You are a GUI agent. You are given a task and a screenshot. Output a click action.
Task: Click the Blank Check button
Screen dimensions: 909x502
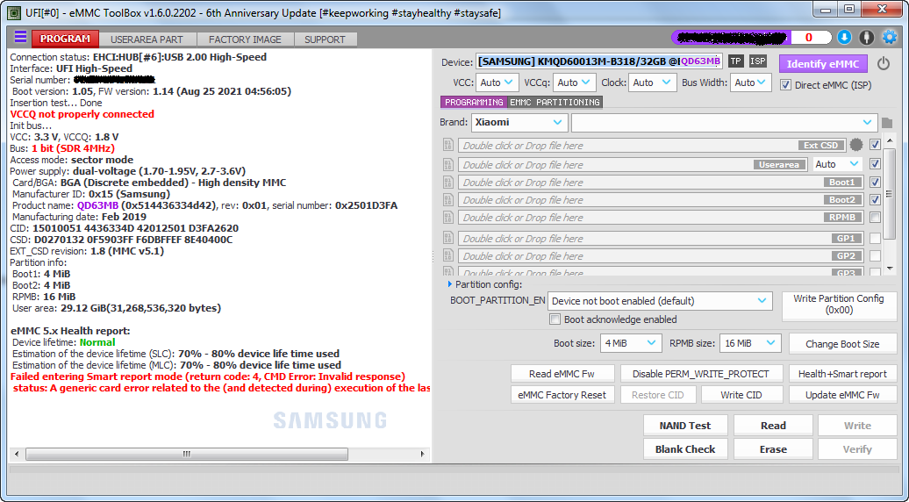(x=684, y=449)
